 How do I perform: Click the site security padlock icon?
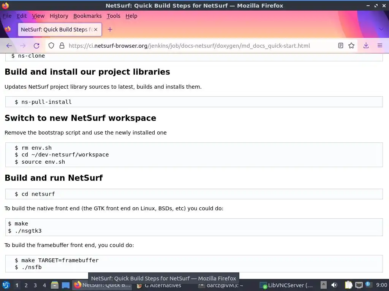pyautogui.click(x=62, y=45)
